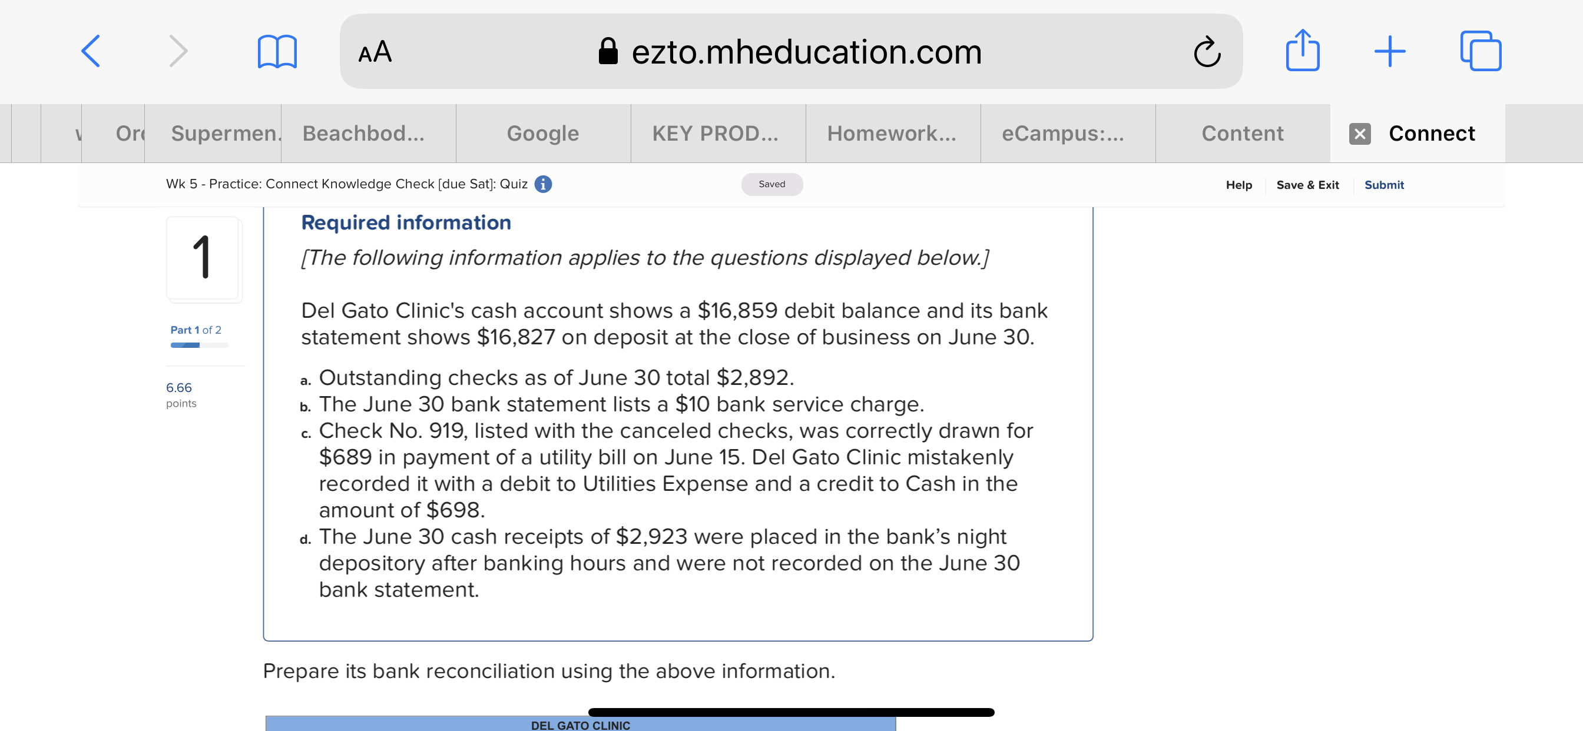Open the Safari bookmarks book icon
This screenshot has height=731, width=1583.
(277, 52)
